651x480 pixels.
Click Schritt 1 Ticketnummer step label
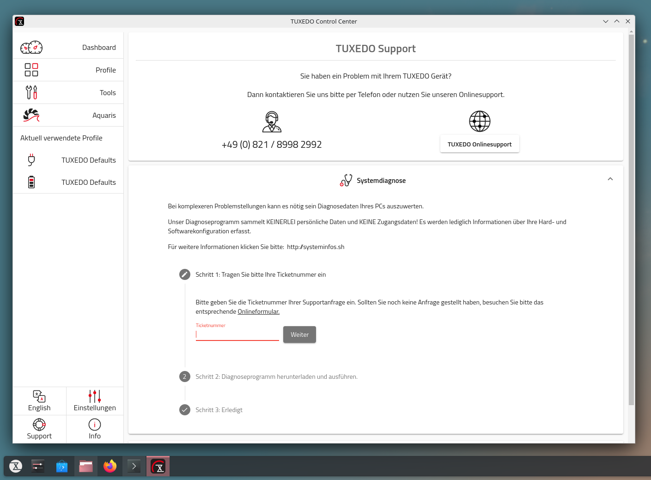click(261, 274)
